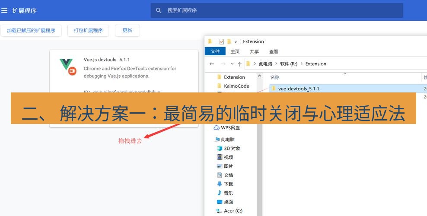
Task: Click the WPS网盘 cloud icon
Action: point(217,127)
